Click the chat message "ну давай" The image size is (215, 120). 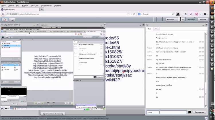(160, 64)
